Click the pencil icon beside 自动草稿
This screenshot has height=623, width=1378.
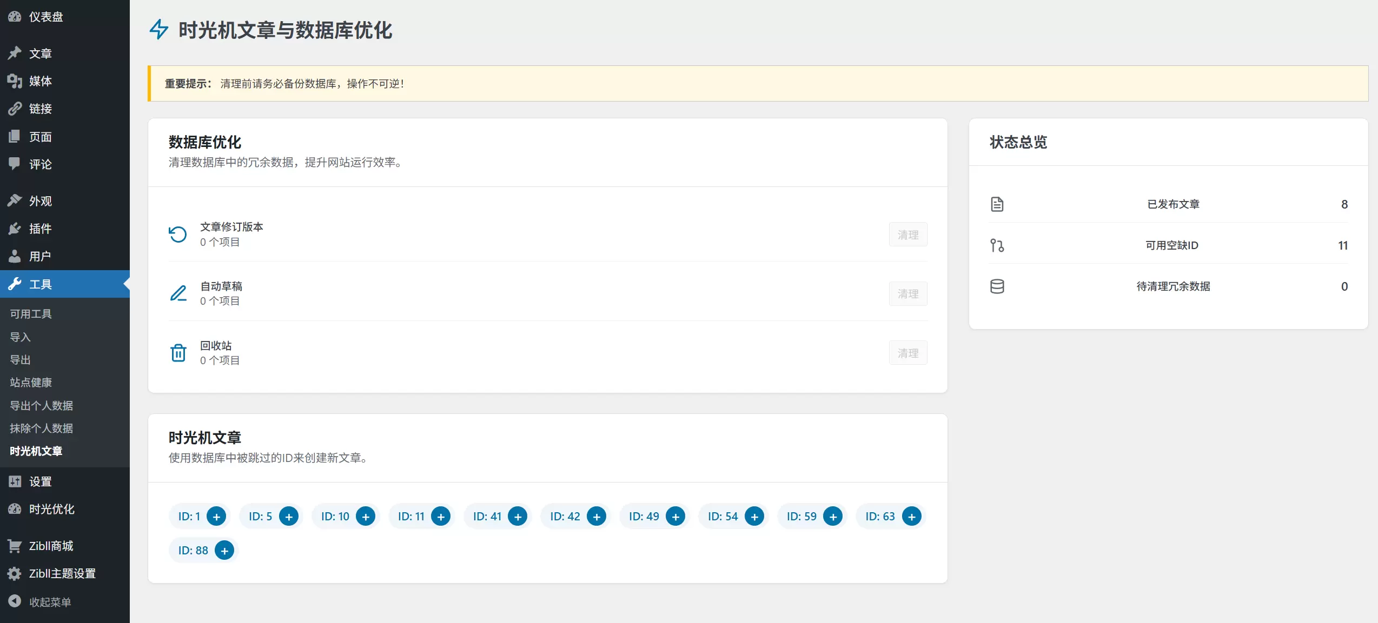coord(178,293)
